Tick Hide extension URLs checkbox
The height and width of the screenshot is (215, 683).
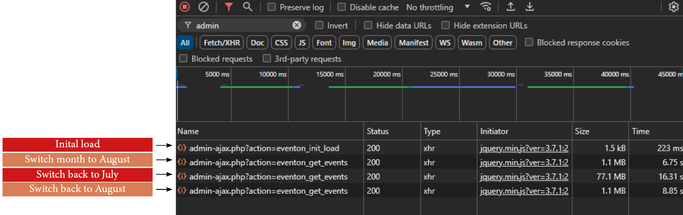coord(446,25)
